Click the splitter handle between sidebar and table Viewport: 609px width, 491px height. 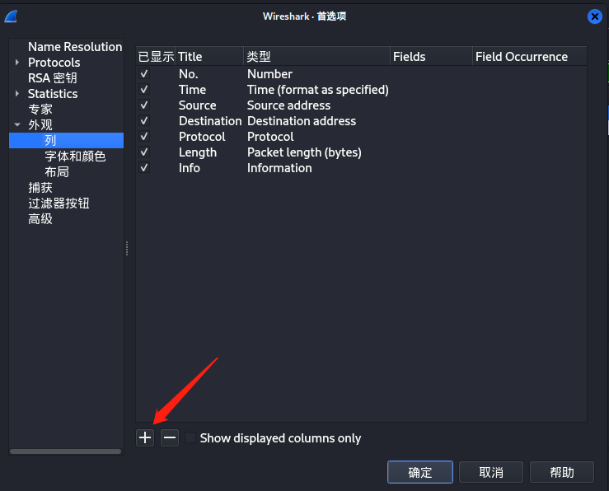click(x=127, y=249)
